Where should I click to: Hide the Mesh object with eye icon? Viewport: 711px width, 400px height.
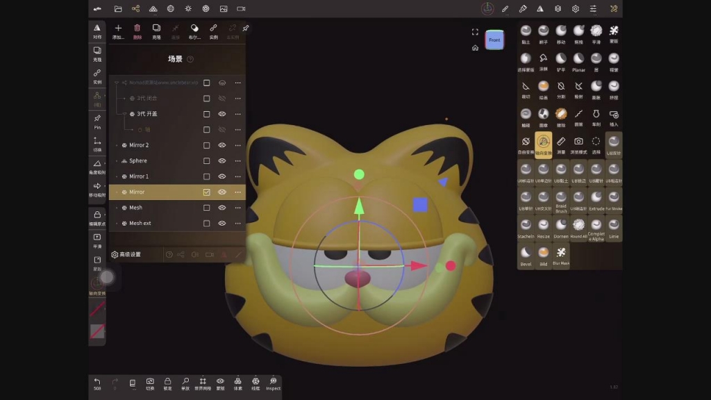(x=221, y=208)
